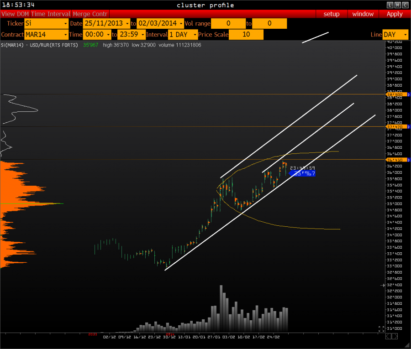The height and width of the screenshot is (349, 411).
Task: Click the resize grip in the window corner
Action: tap(406, 344)
